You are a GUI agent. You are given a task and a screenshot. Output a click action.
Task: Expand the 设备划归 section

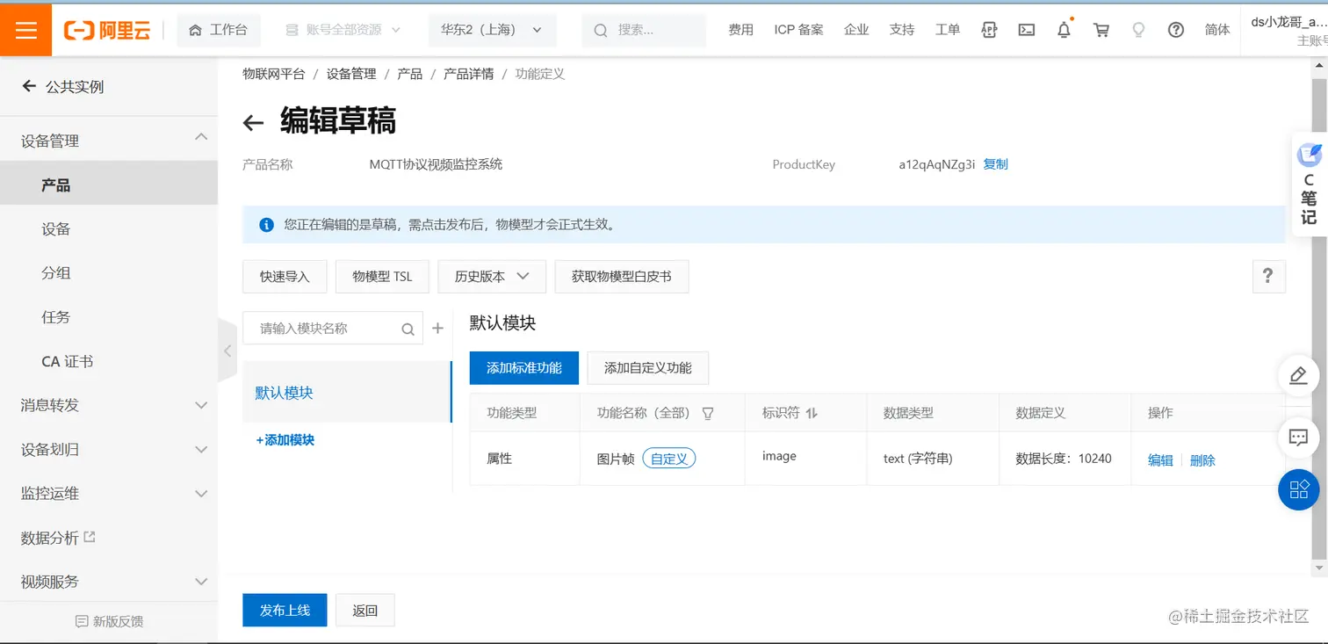click(109, 449)
